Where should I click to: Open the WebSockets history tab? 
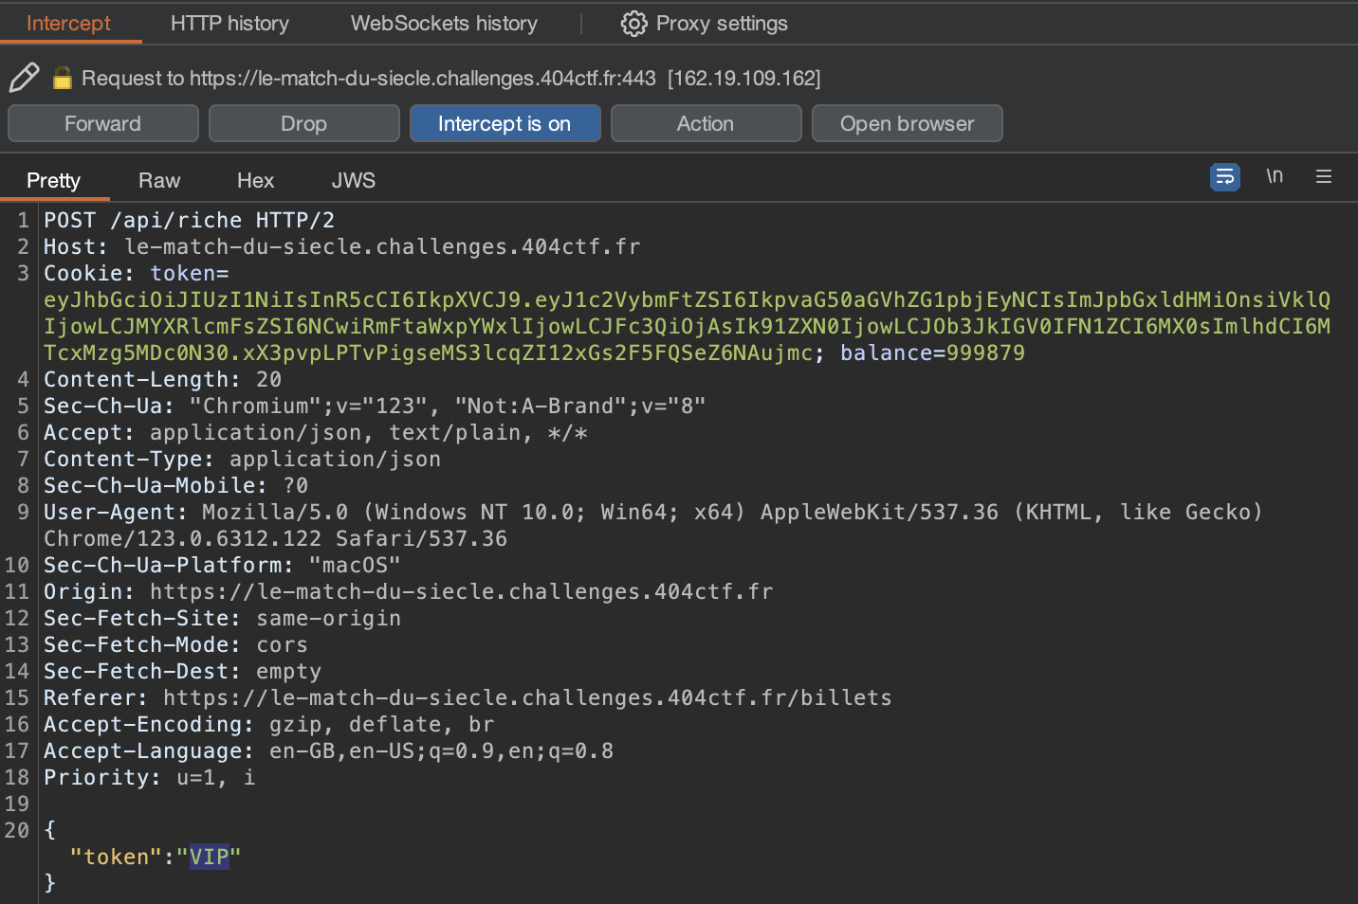click(444, 24)
